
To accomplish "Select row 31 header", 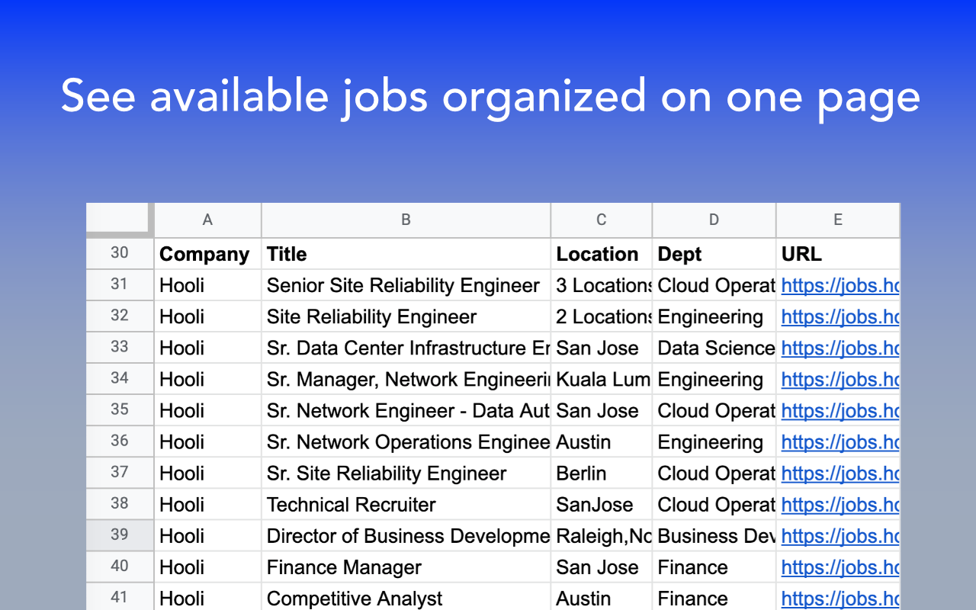I will (x=120, y=284).
